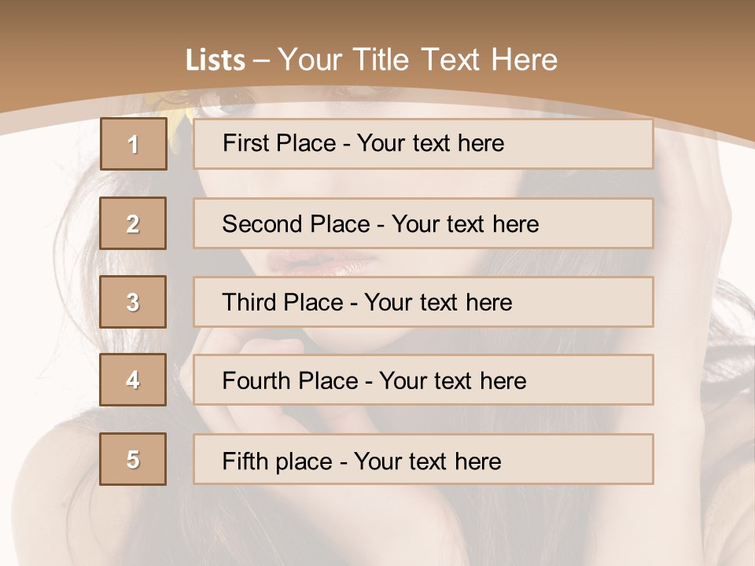Click the number 1 box

coord(134,144)
